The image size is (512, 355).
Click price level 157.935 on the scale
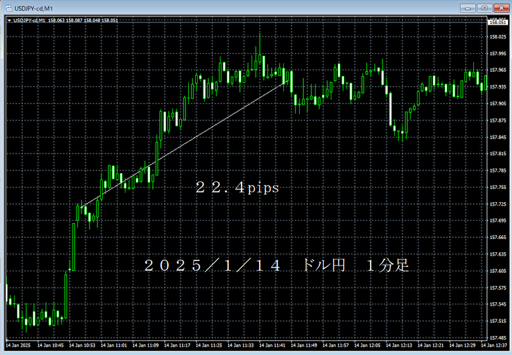[x=497, y=87]
